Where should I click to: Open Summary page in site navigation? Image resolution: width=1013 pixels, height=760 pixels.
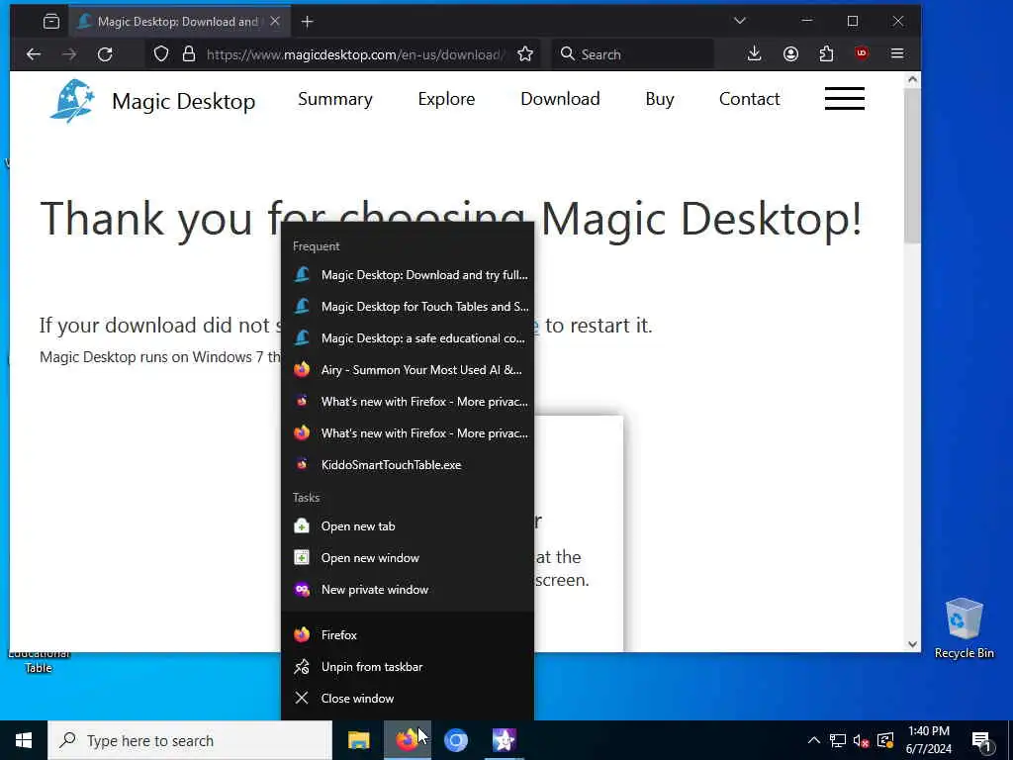pyautogui.click(x=334, y=99)
